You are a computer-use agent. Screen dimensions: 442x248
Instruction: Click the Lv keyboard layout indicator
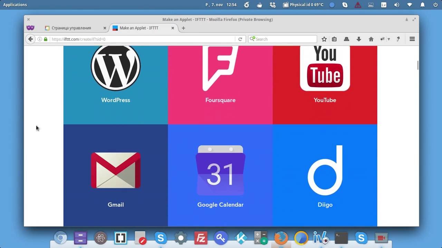pyautogui.click(x=384, y=5)
